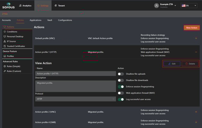Disable Enforce session fingerprinting toggle

[x=121, y=87]
